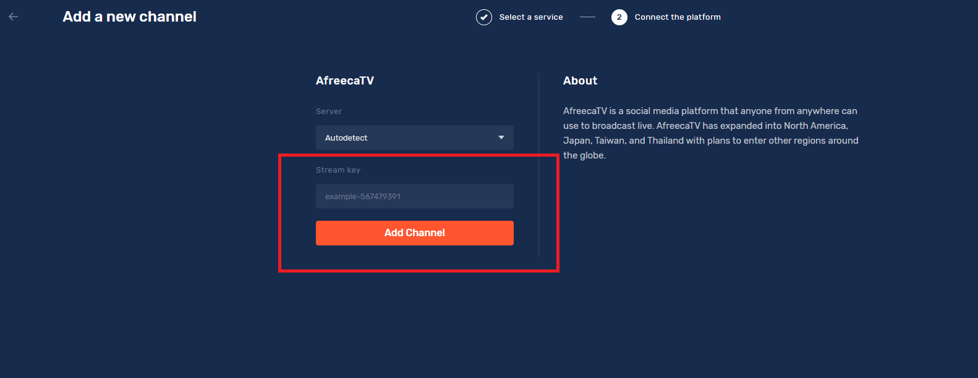The height and width of the screenshot is (378, 978).
Task: Click the AfreecaTV heading text
Action: (345, 81)
